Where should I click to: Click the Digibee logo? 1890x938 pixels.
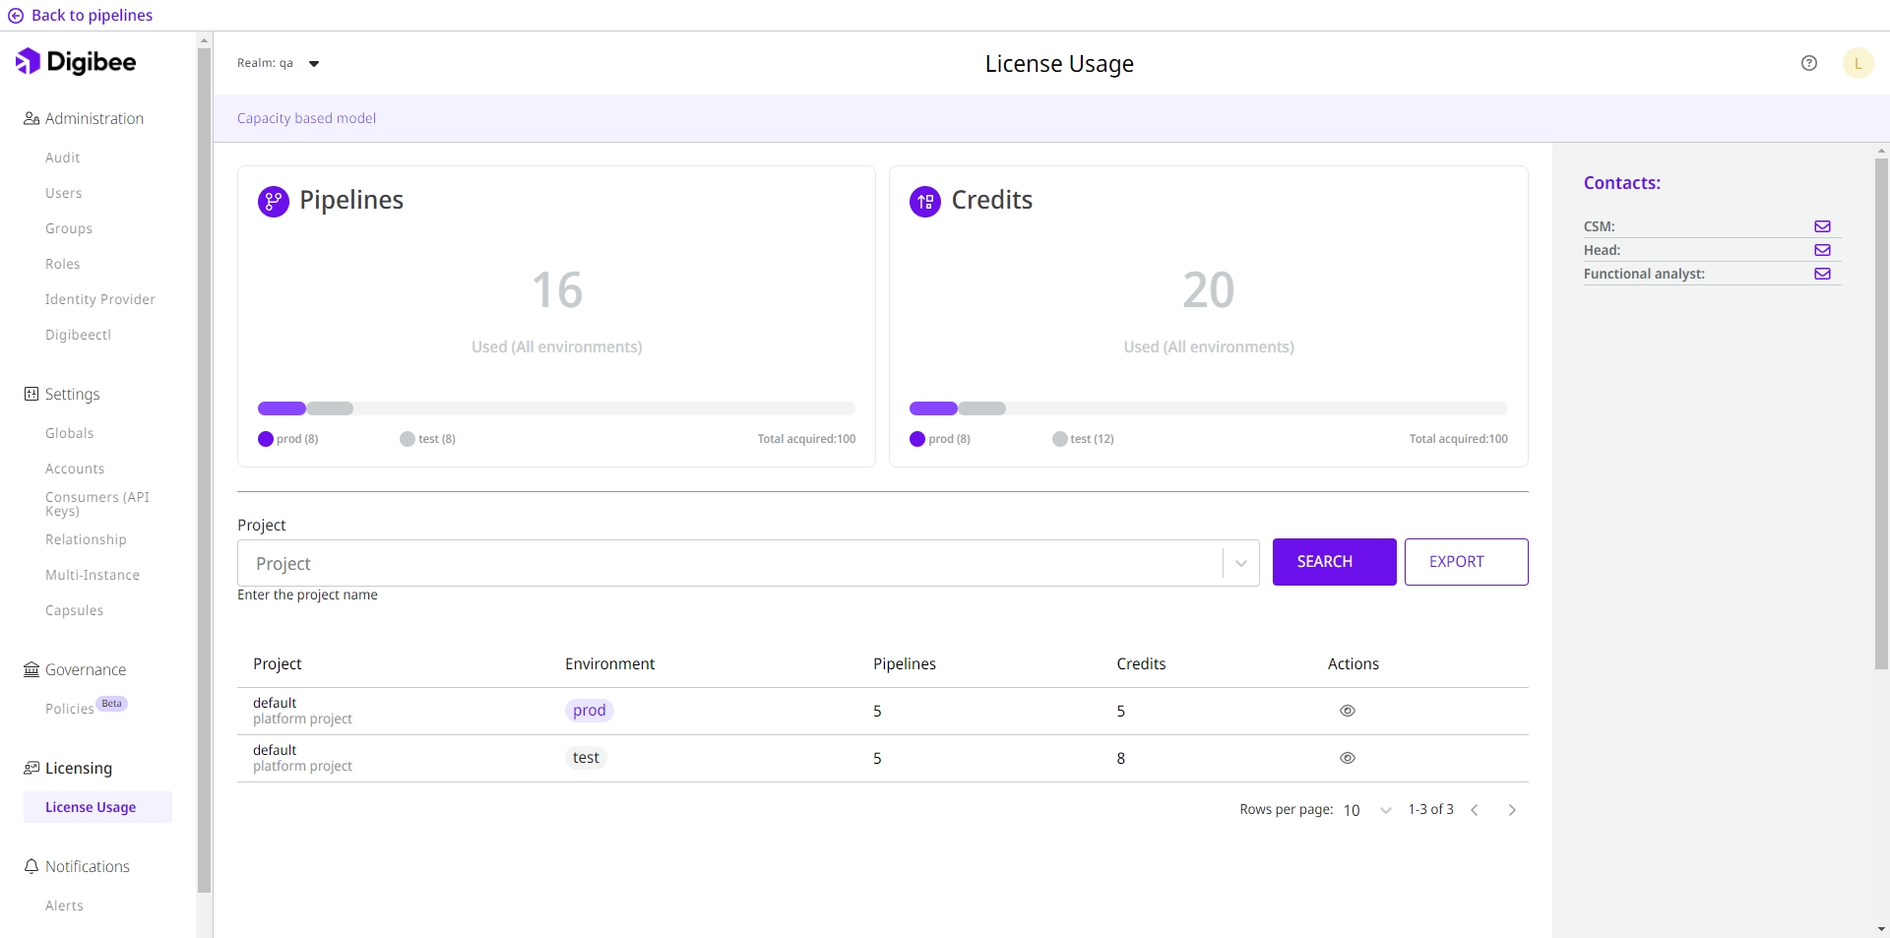76,62
